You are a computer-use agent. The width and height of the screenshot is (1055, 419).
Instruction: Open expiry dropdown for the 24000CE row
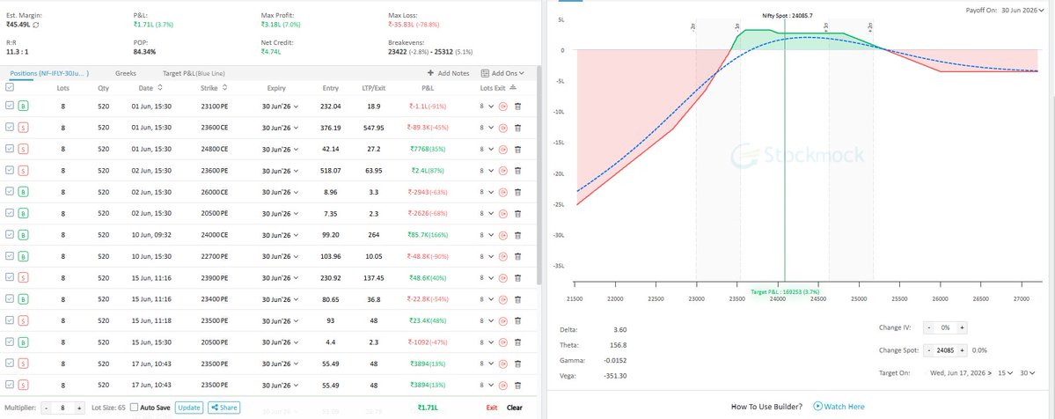[280, 235]
